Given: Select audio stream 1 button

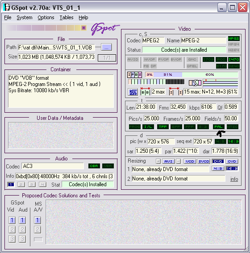Looking at the screenshot, I should 11,184.
